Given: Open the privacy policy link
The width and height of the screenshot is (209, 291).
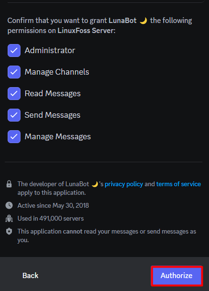Looking at the screenshot, I should pyautogui.click(x=124, y=184).
